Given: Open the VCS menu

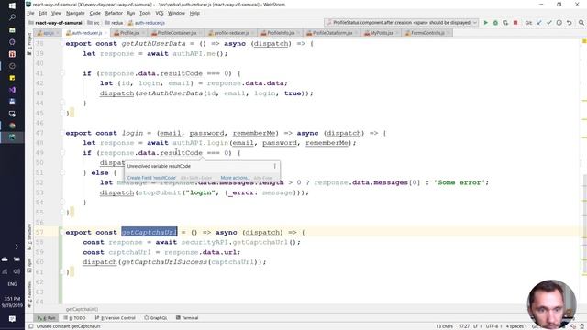Looking at the screenshot, I should (159, 13).
